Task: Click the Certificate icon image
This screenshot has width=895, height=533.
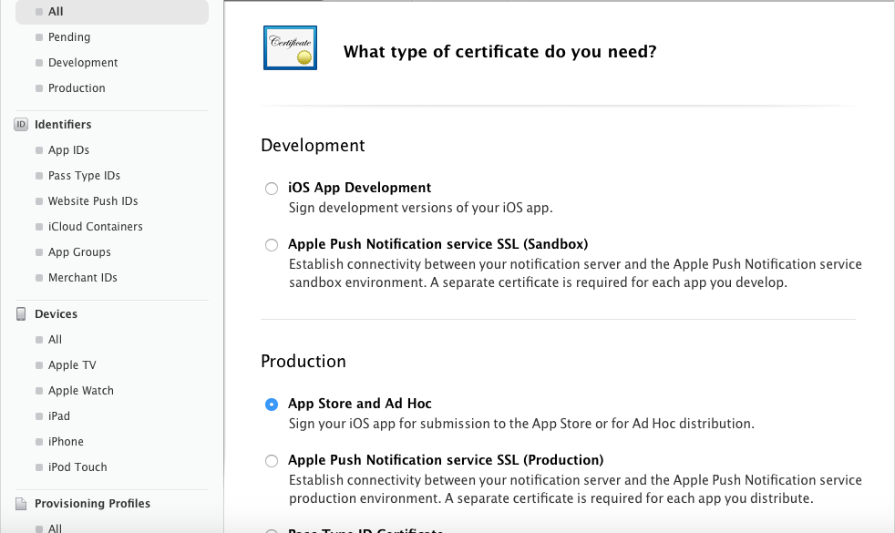Action: (x=290, y=48)
